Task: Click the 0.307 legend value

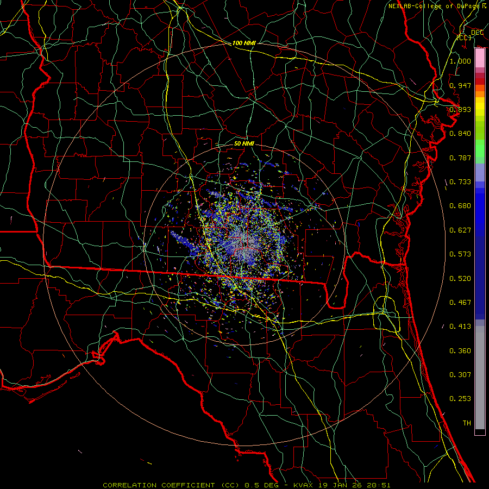Action: tap(460, 375)
